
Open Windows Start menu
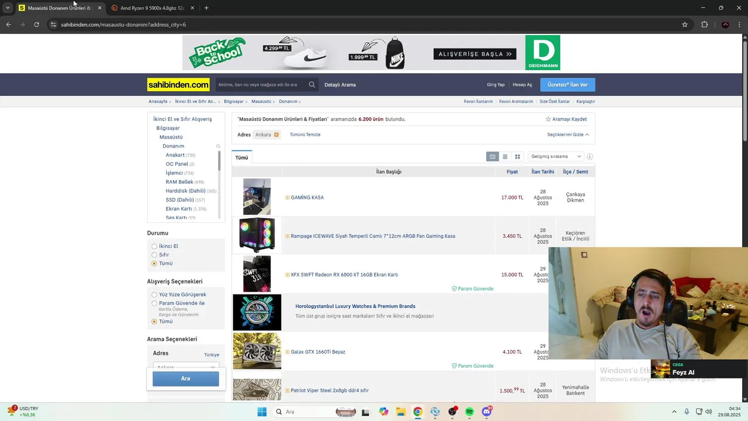(262, 412)
